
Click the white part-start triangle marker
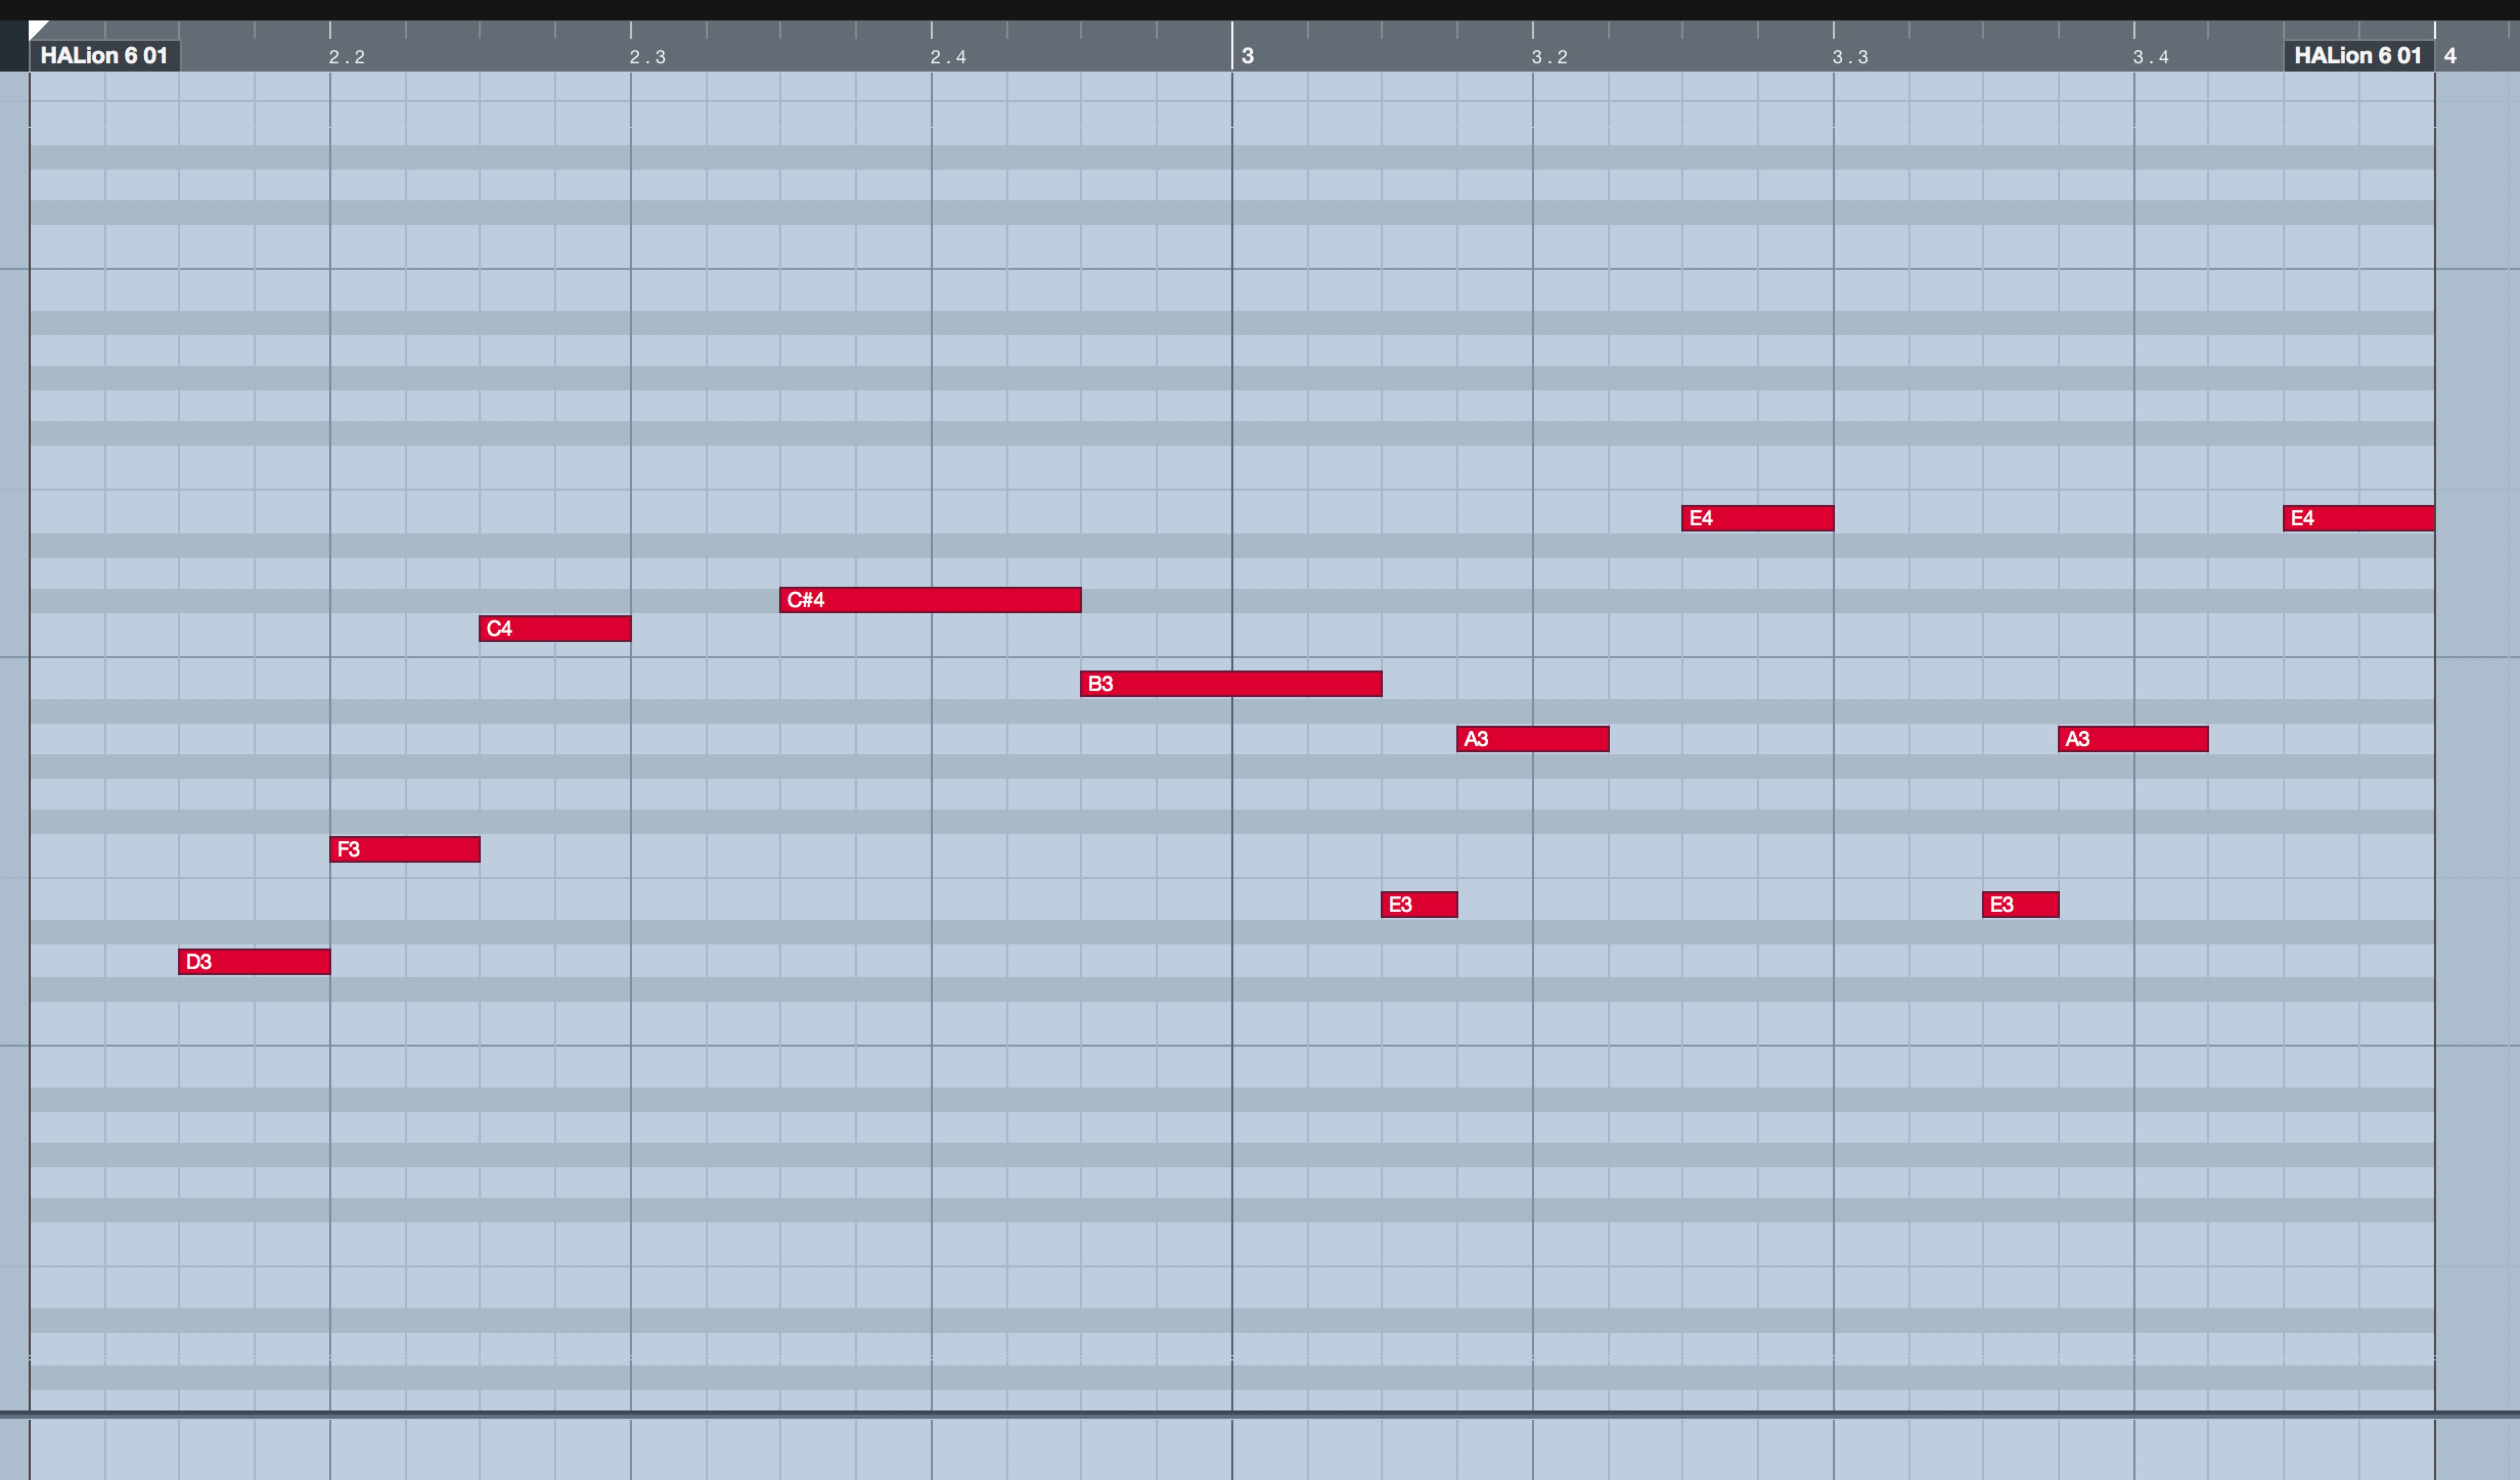[x=37, y=29]
